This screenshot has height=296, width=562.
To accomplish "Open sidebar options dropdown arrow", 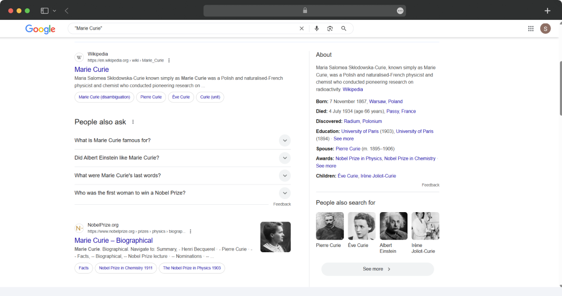I will (55, 11).
